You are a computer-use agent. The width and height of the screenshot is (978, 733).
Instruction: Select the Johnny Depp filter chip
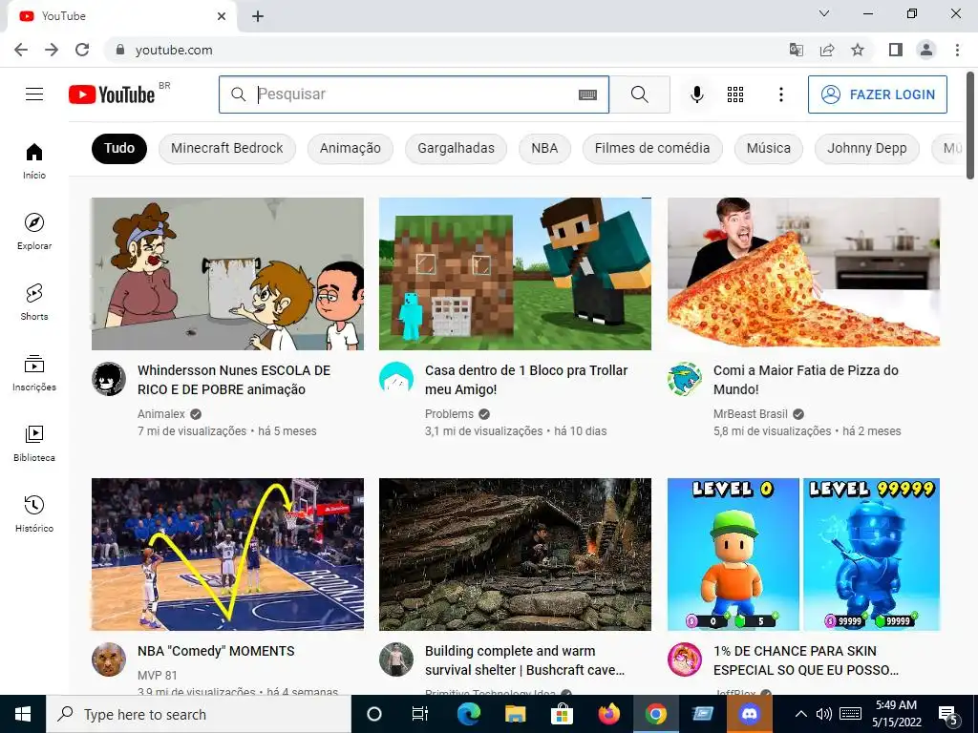[x=867, y=148]
